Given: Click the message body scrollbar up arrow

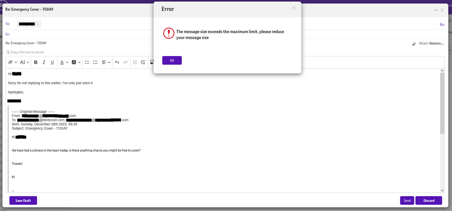Looking at the screenshot, I should click(x=442, y=71).
